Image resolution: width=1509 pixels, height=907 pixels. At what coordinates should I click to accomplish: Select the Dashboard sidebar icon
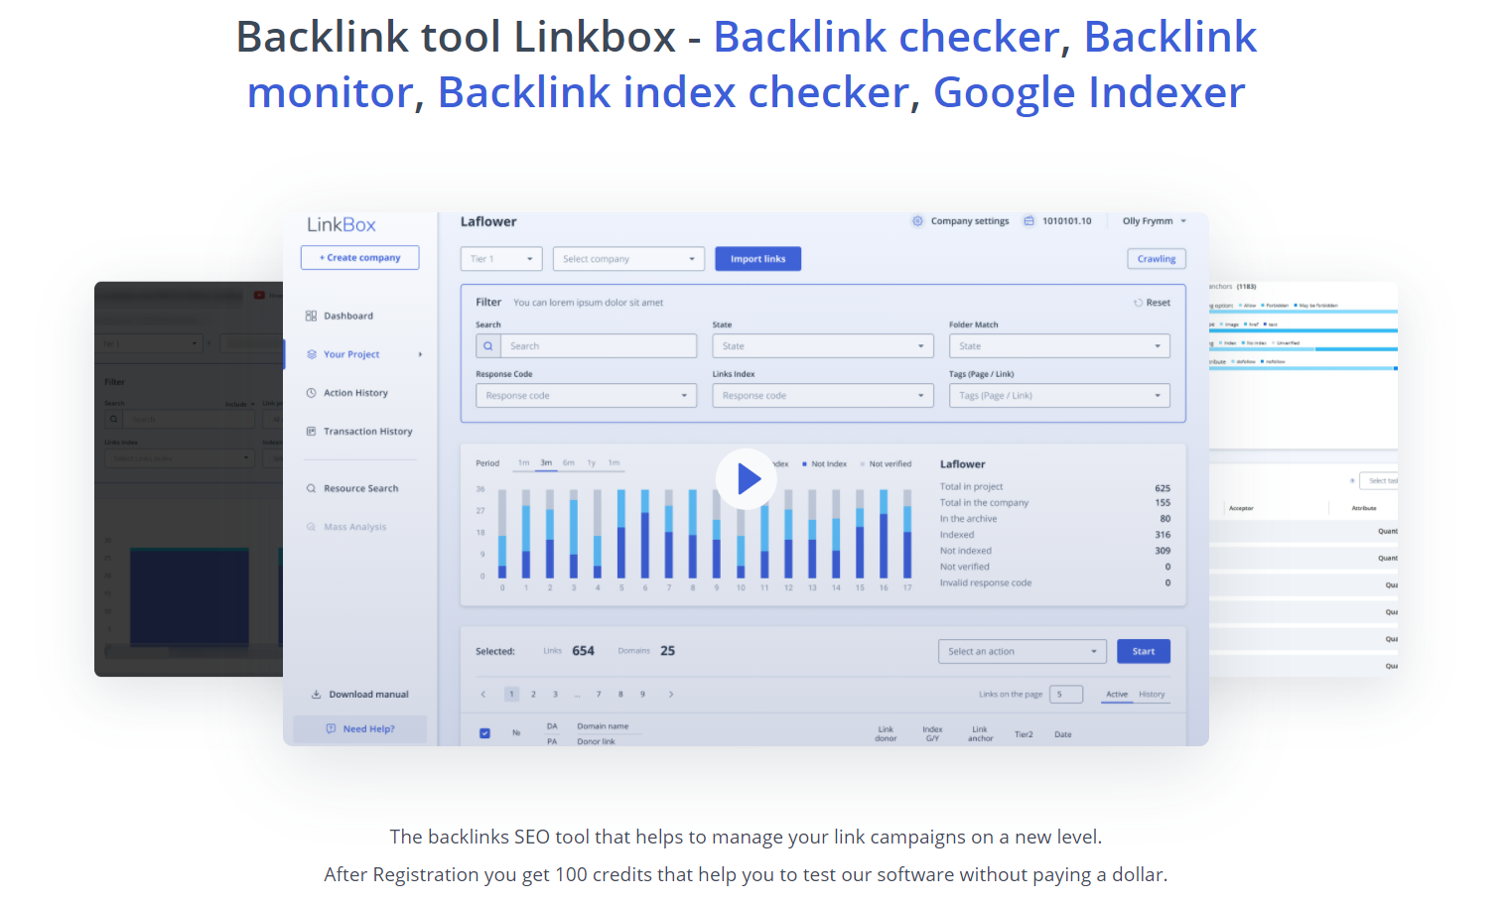pos(312,315)
